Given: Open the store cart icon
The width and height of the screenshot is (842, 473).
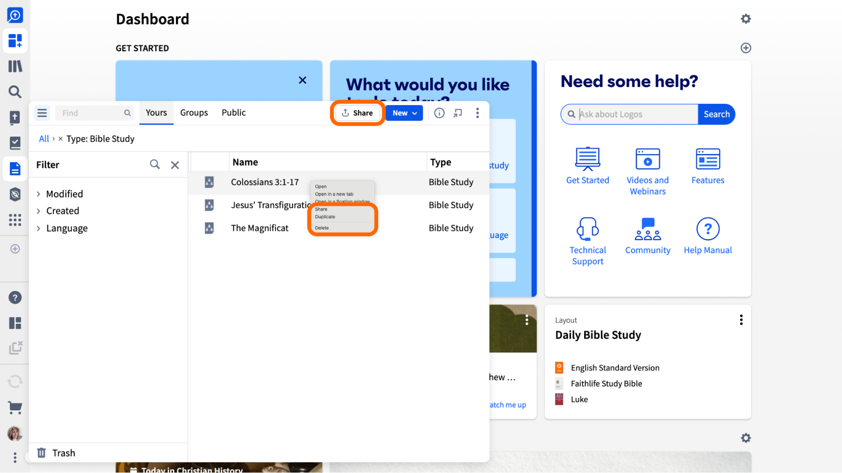Looking at the screenshot, I should 15,407.
